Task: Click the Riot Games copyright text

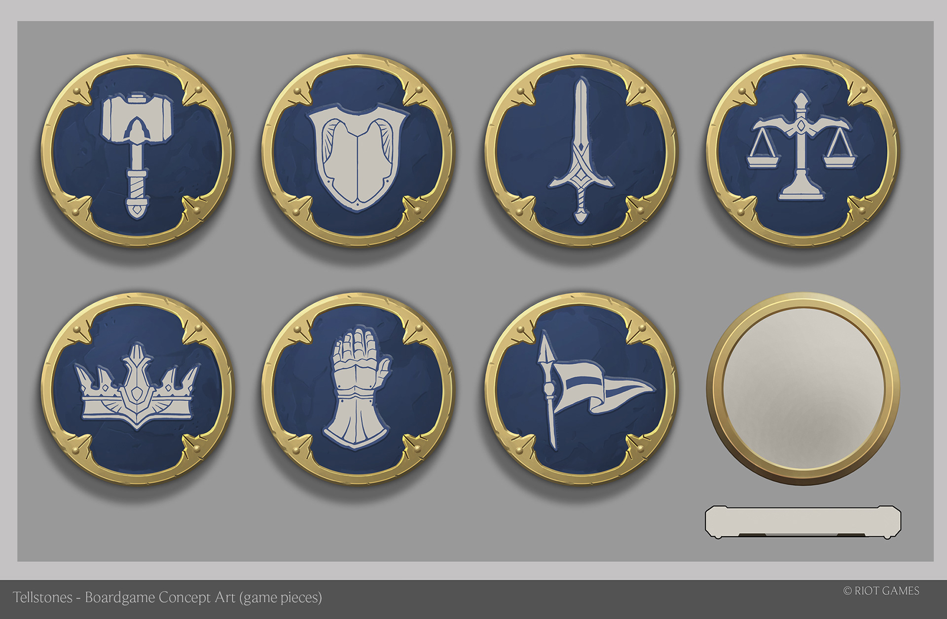Action: pyautogui.click(x=881, y=591)
